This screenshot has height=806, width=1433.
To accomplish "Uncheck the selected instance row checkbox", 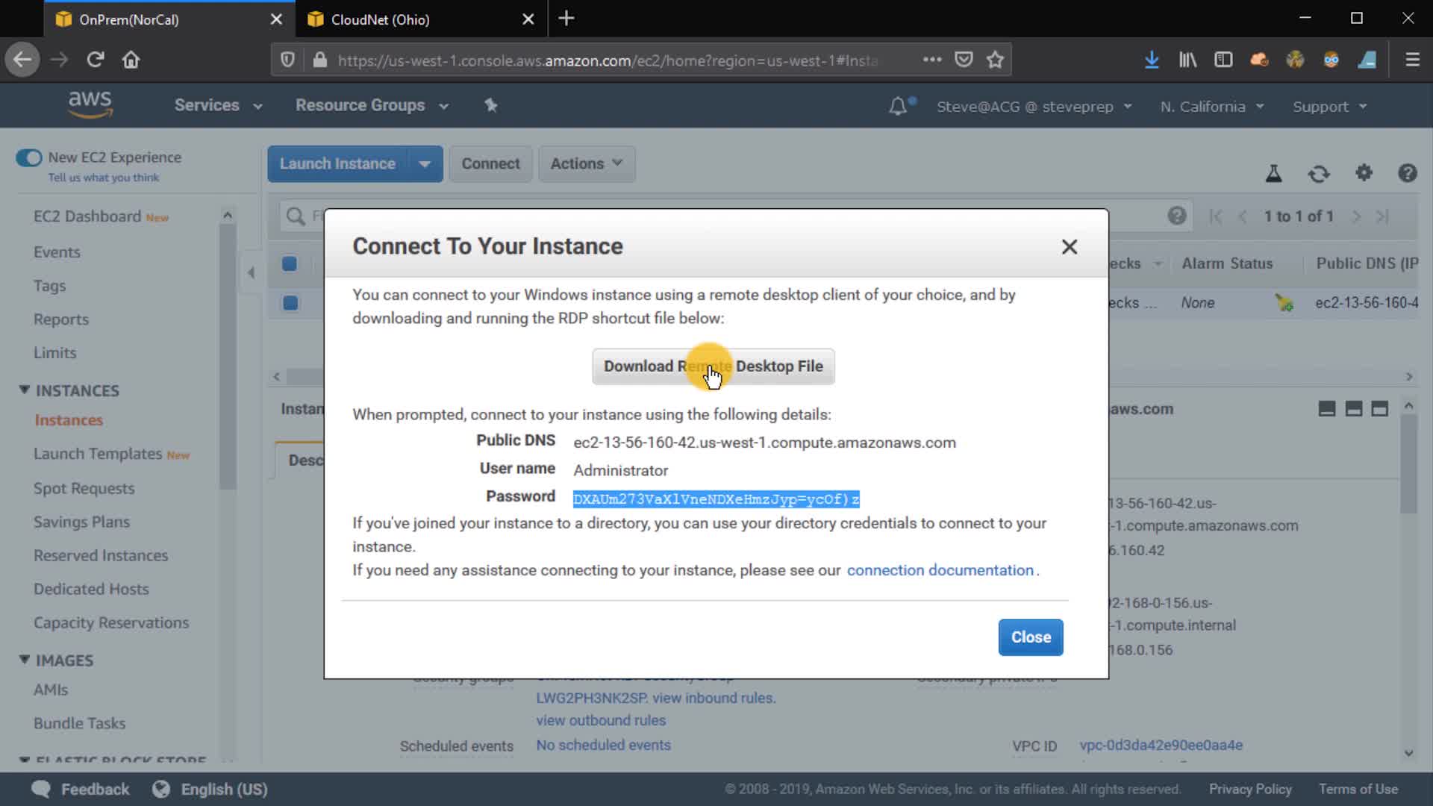I will pos(290,303).
